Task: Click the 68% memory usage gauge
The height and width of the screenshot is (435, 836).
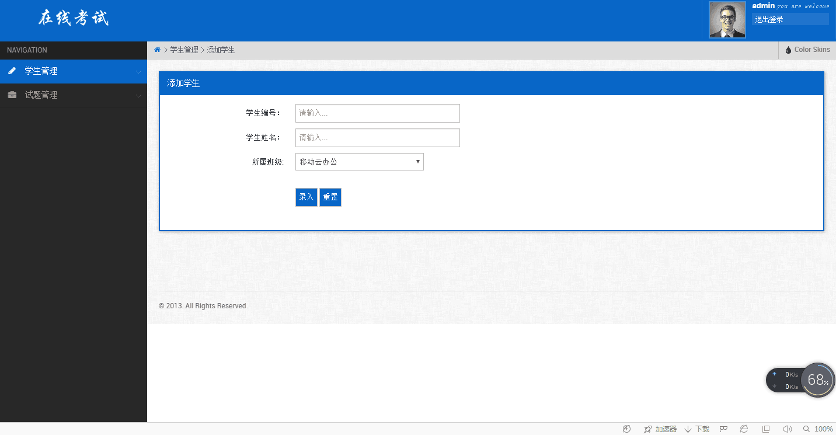Action: 818,380
